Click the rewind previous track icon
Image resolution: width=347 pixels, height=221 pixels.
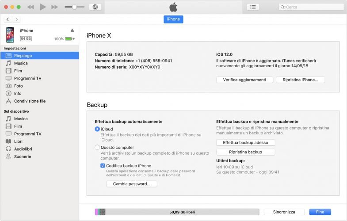click(31, 7)
